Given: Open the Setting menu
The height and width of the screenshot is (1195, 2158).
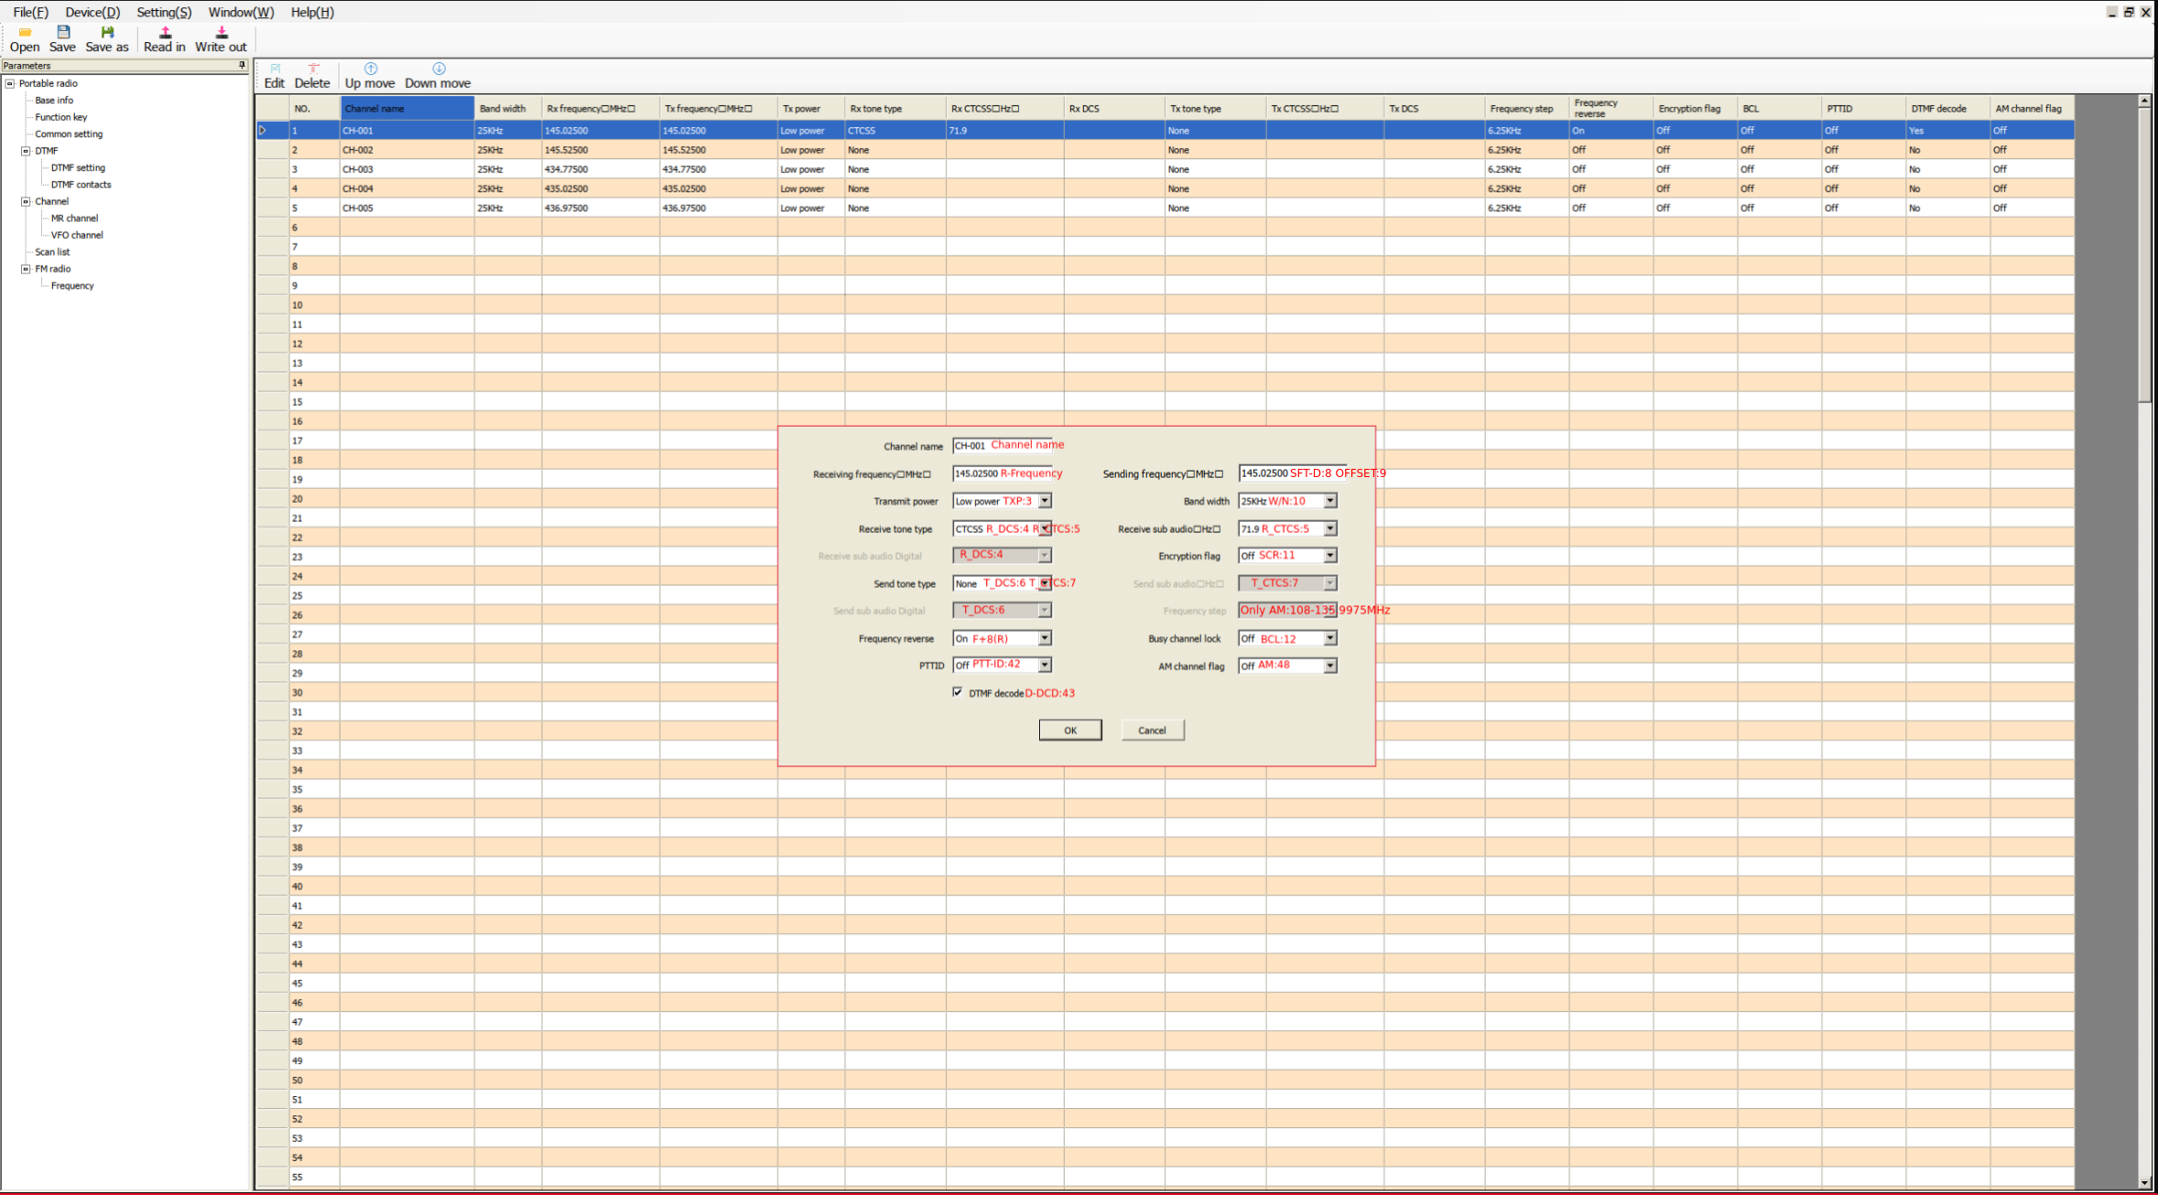Looking at the screenshot, I should pyautogui.click(x=164, y=12).
